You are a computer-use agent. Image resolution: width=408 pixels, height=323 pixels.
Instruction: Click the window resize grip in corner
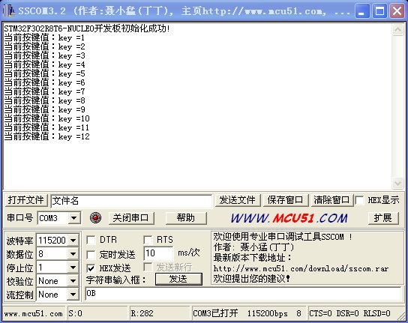point(401,316)
